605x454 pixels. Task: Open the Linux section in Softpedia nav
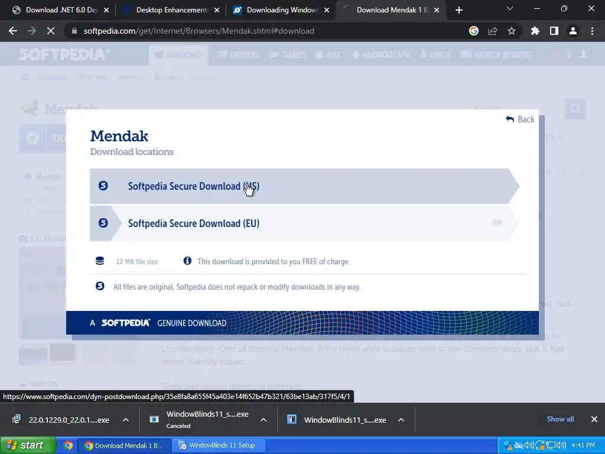pos(435,55)
